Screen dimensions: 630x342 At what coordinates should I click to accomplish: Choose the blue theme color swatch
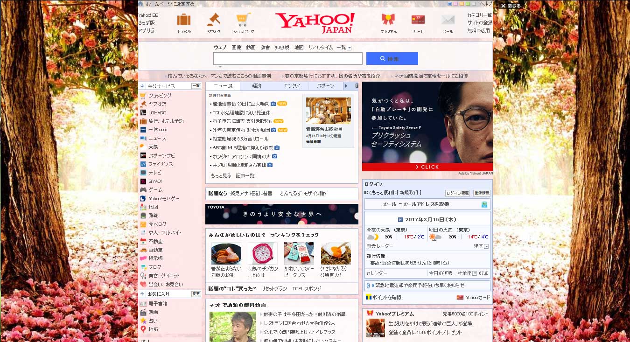(449, 4)
